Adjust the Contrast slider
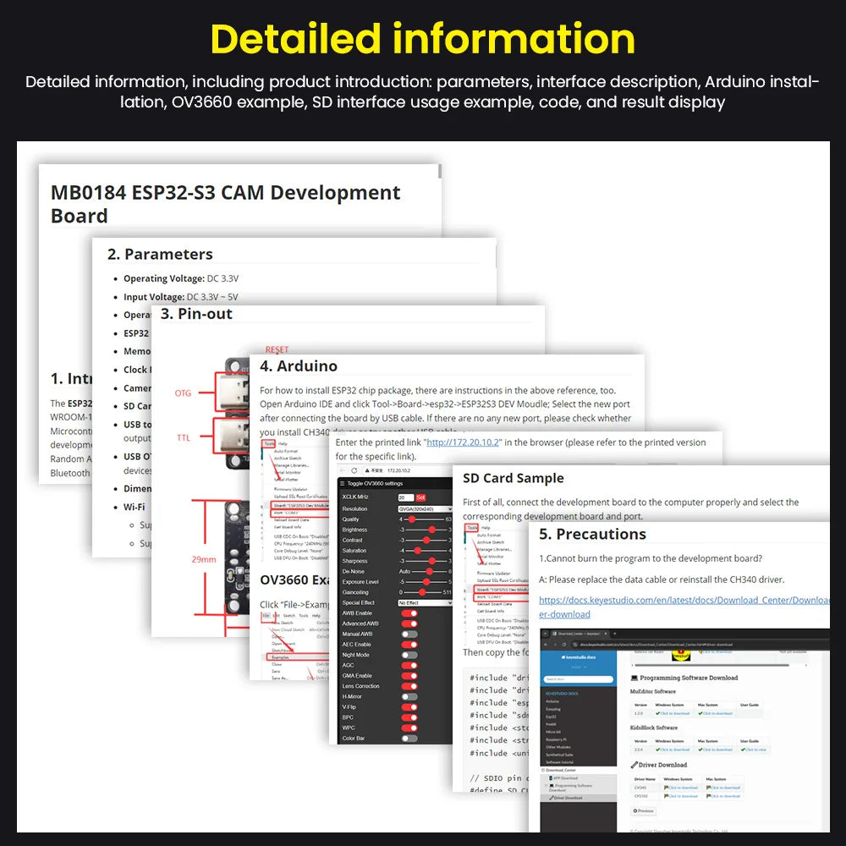 [x=426, y=540]
